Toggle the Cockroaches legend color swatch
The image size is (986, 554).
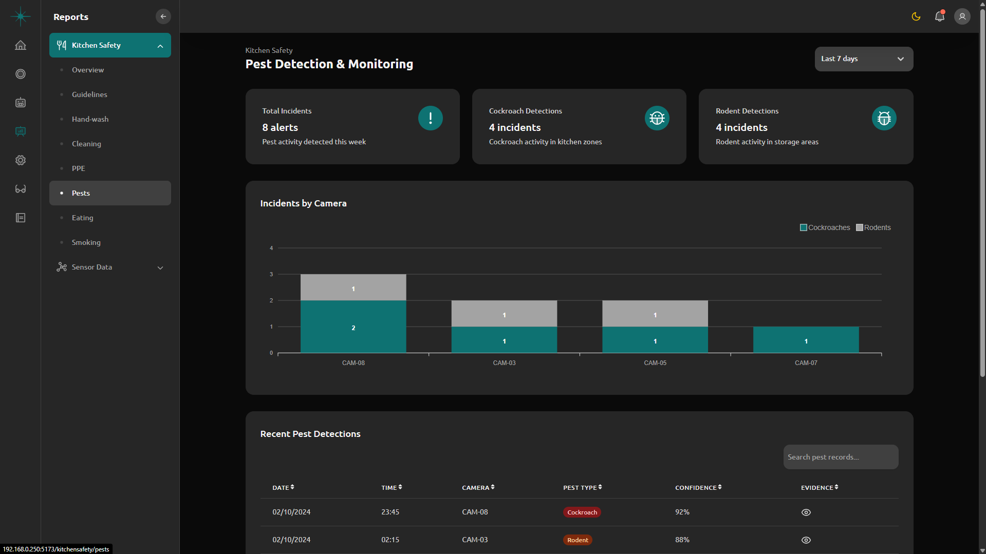coord(804,227)
